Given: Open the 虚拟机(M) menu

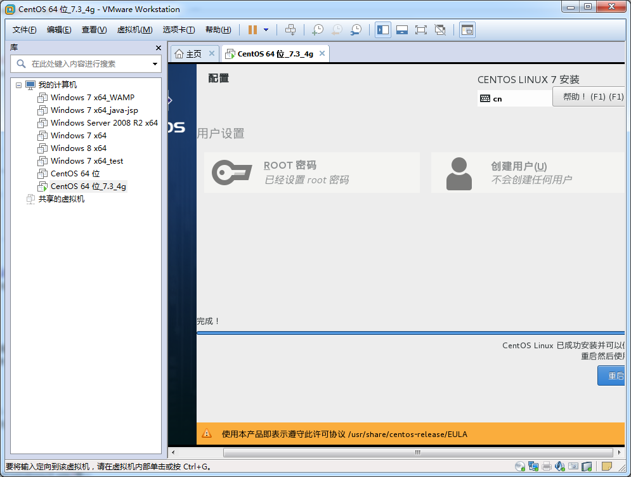Looking at the screenshot, I should 135,30.
